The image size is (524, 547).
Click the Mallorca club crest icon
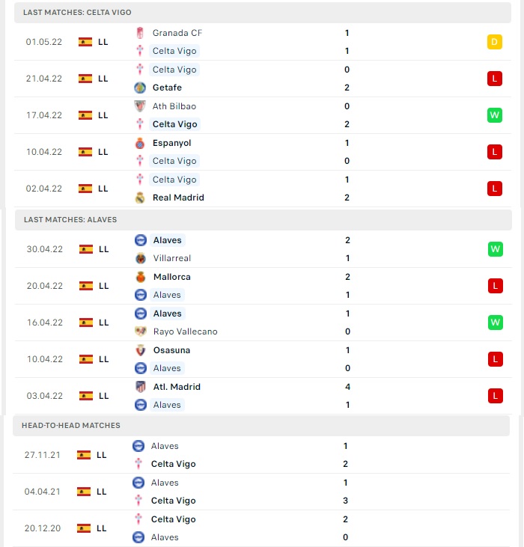point(141,277)
